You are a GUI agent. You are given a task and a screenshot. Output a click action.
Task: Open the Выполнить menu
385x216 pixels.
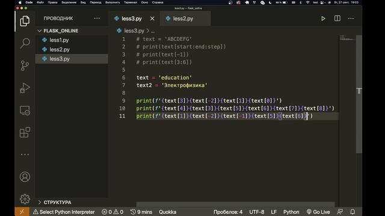[112, 2]
